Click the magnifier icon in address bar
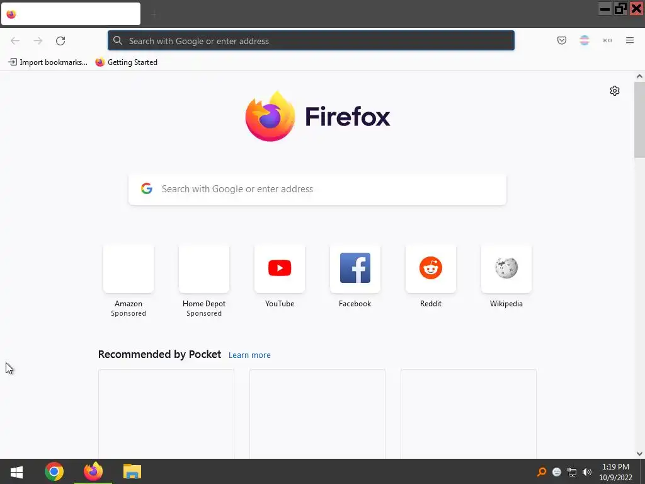 click(x=118, y=40)
